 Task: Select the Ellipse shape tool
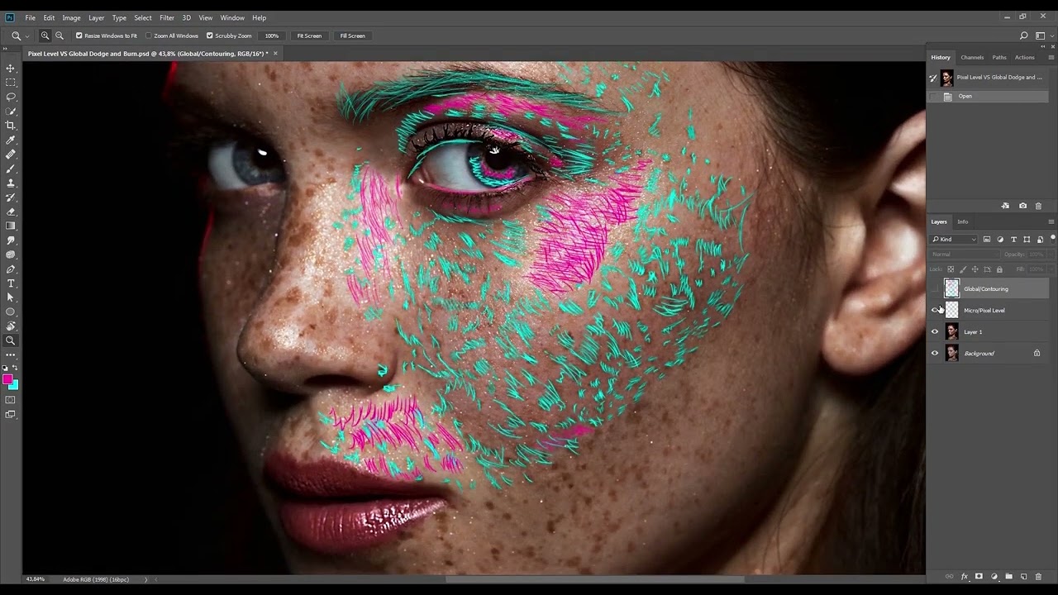tap(11, 312)
